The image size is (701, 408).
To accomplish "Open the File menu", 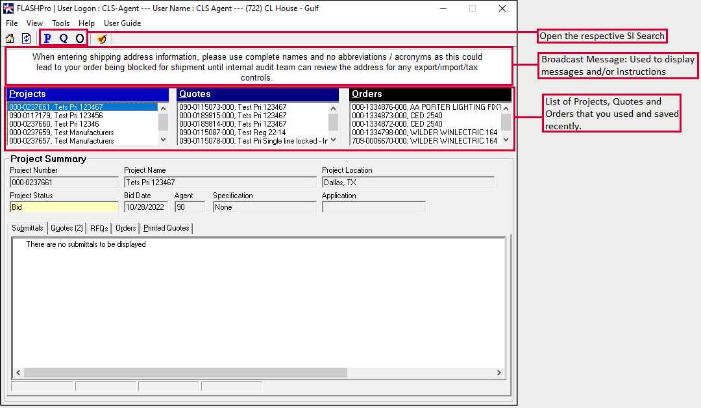I will [x=12, y=23].
